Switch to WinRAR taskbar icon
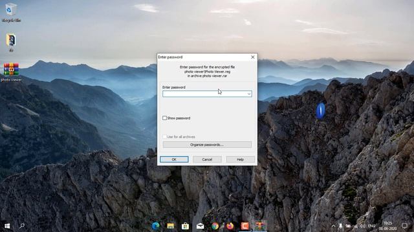Viewport: 414px width, 232px height. (260, 226)
